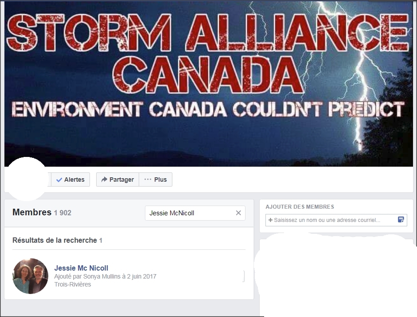Click Jessie Mc Nicoll's profile photo
The height and width of the screenshot is (317, 417).
pos(30,276)
